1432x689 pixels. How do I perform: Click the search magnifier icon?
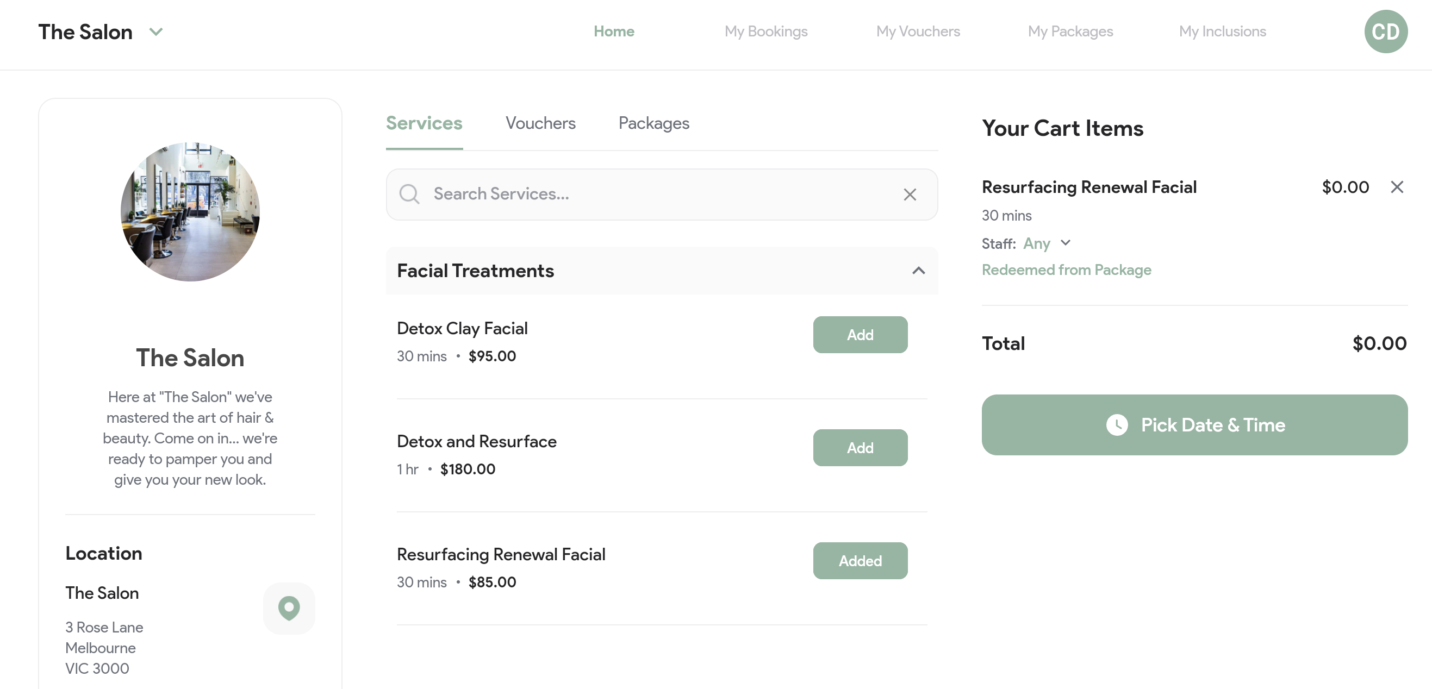409,194
